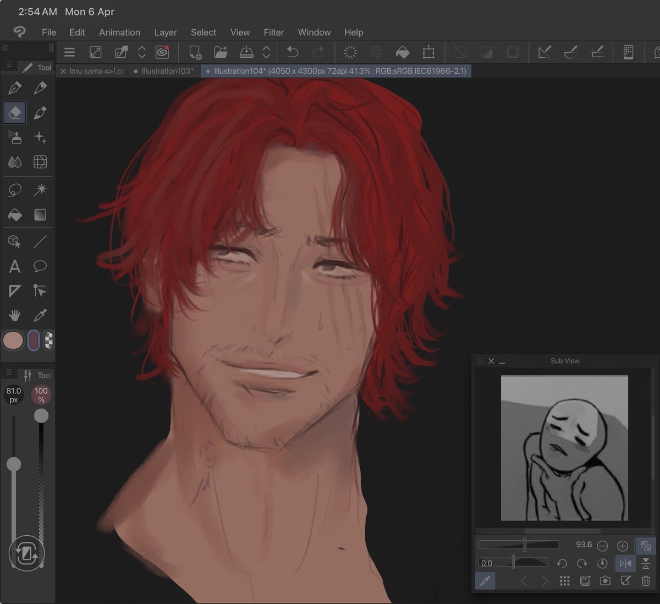Image resolution: width=660 pixels, height=604 pixels.
Task: Toggle snap to ruler icon
Action: (544, 52)
